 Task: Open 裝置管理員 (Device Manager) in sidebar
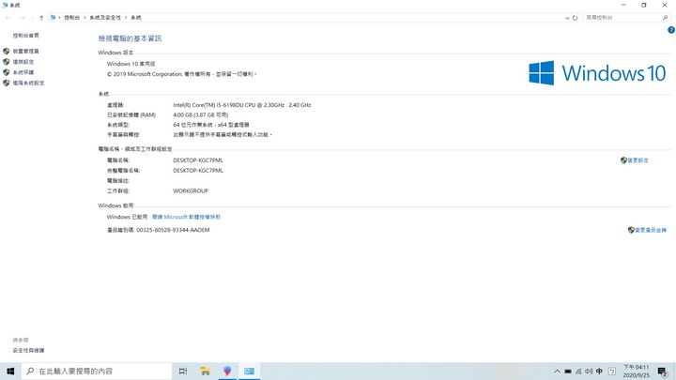click(26, 52)
